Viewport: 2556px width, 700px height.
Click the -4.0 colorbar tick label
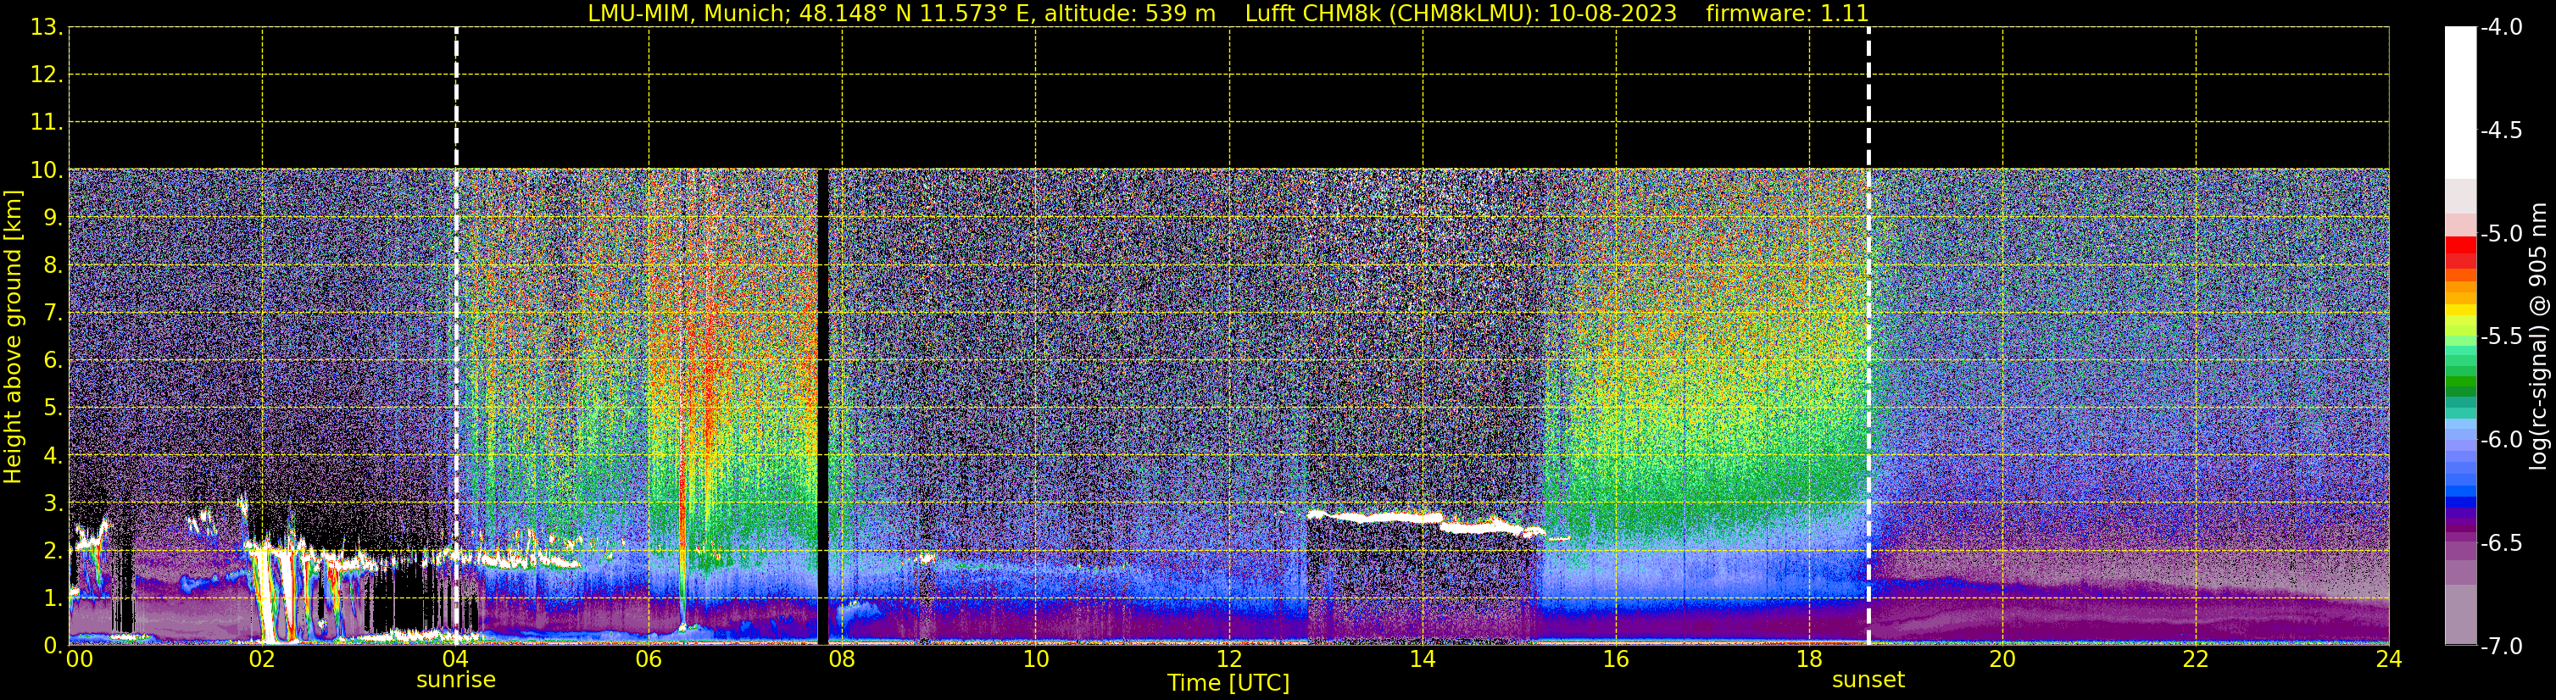[x=2500, y=28]
